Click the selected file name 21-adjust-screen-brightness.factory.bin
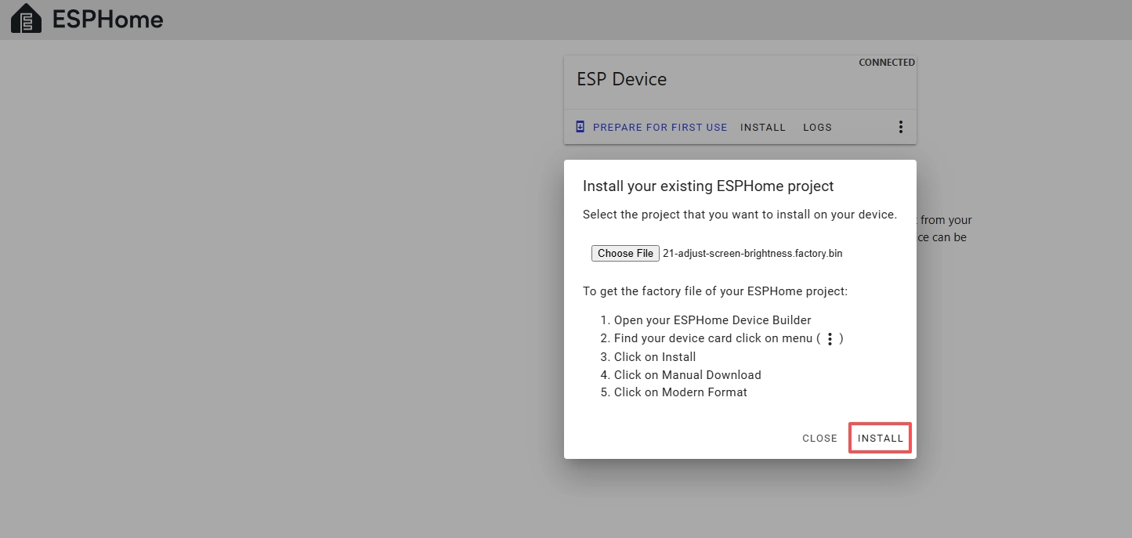Viewport: 1132px width, 538px height. (752, 253)
